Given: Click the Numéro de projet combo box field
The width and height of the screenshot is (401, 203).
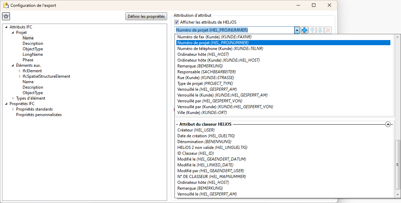Looking at the screenshot, I should point(235,30).
